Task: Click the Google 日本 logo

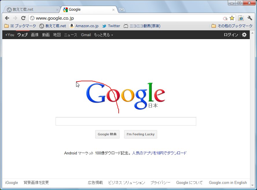Action: [126, 96]
